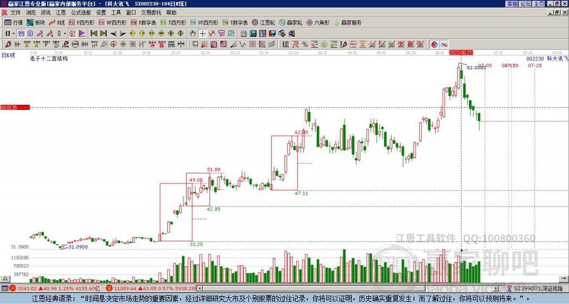Open the 浏览 menu
This screenshot has height=304, width=569.
click(31, 13)
